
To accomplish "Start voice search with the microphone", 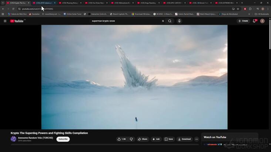I will click(x=179, y=21).
